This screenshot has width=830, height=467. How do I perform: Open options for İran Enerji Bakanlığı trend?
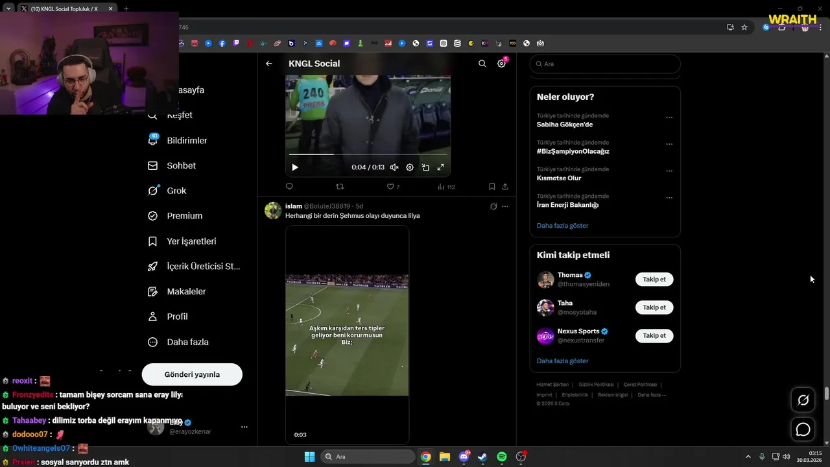[669, 198]
